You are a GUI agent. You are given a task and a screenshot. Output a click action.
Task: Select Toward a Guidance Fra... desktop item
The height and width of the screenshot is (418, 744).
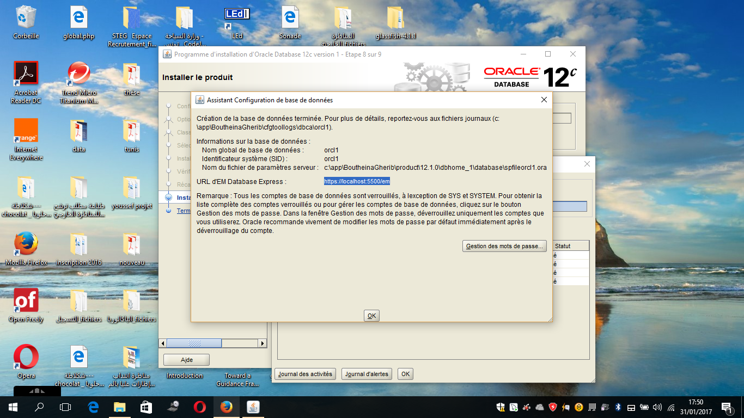point(237,379)
